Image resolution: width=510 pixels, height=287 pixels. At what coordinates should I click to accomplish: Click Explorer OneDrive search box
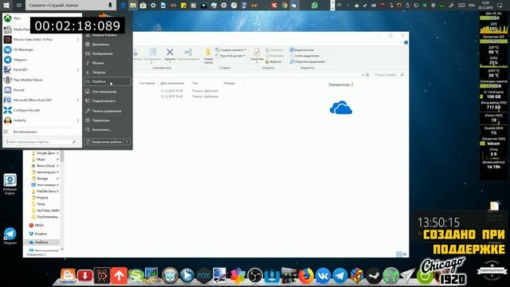click(x=389, y=75)
